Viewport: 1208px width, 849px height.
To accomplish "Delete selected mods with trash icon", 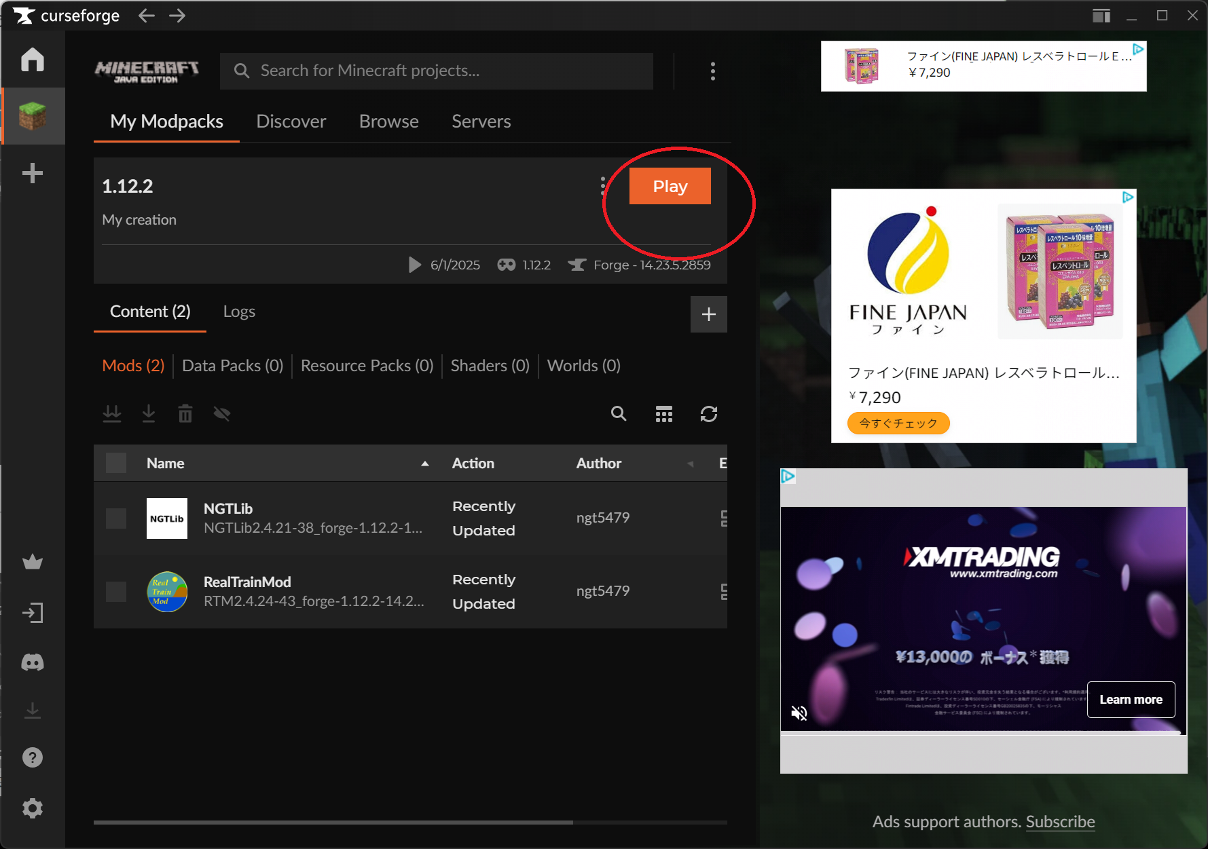I will tap(185, 413).
